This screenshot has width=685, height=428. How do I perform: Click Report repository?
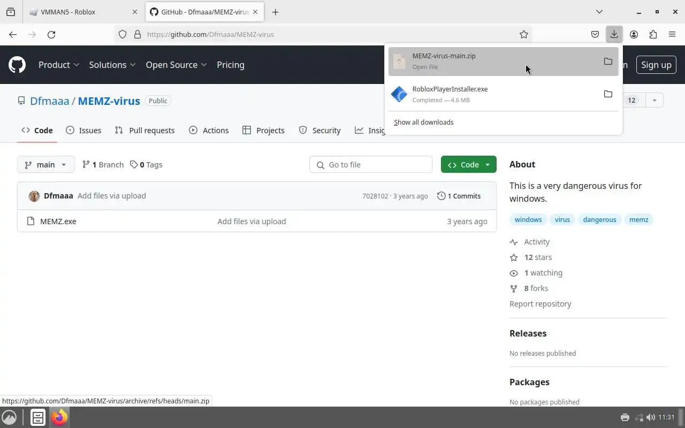click(x=540, y=304)
